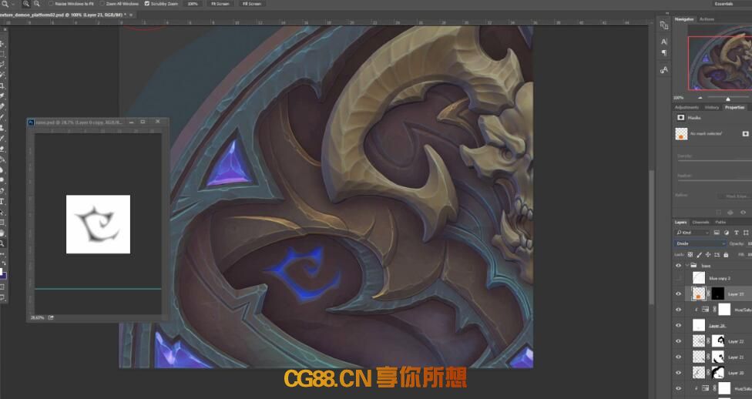
Task: Adjust the Navigator zoom slider
Action: coord(727,99)
